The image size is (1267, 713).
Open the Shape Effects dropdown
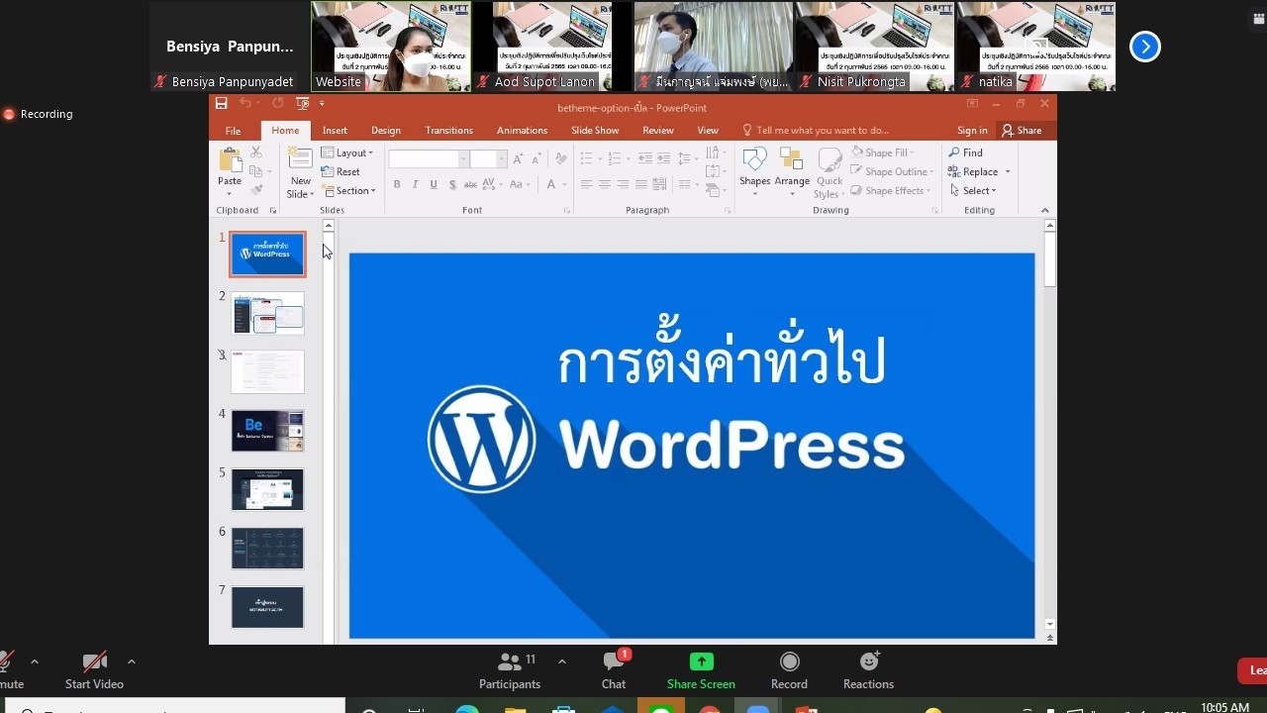(890, 191)
